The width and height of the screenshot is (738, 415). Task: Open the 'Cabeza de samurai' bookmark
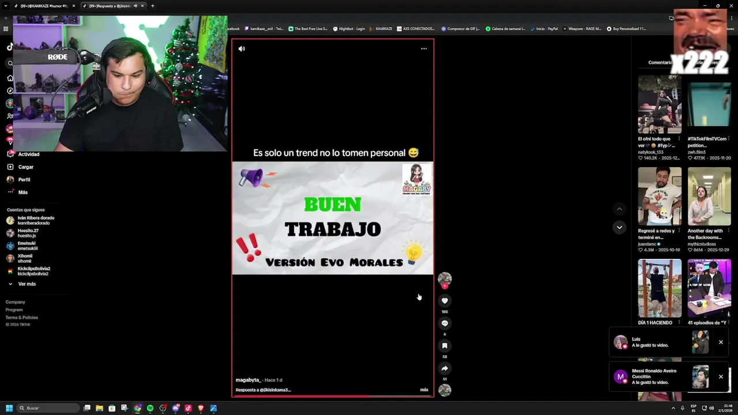(506, 28)
